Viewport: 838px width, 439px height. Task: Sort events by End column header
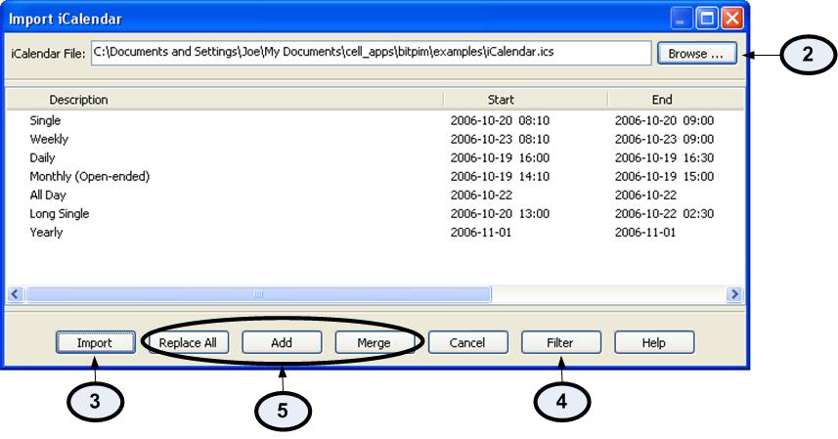[676, 100]
